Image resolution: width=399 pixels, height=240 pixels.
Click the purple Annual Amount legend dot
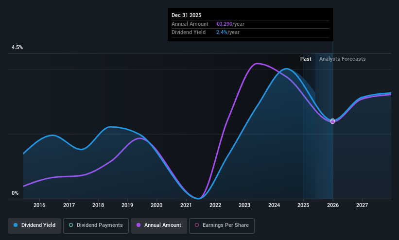[x=139, y=225]
